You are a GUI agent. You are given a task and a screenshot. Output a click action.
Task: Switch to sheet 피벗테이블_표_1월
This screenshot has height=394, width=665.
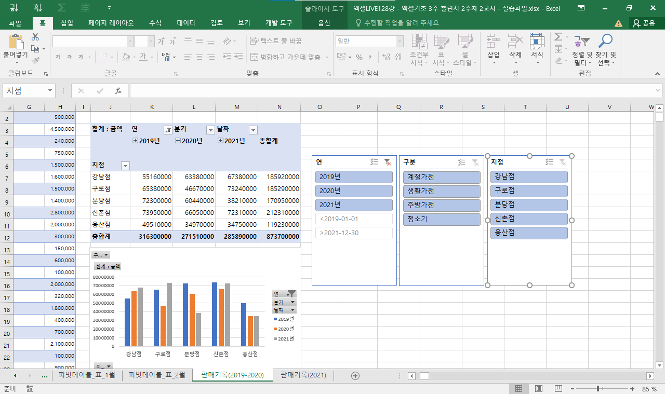coord(87,375)
